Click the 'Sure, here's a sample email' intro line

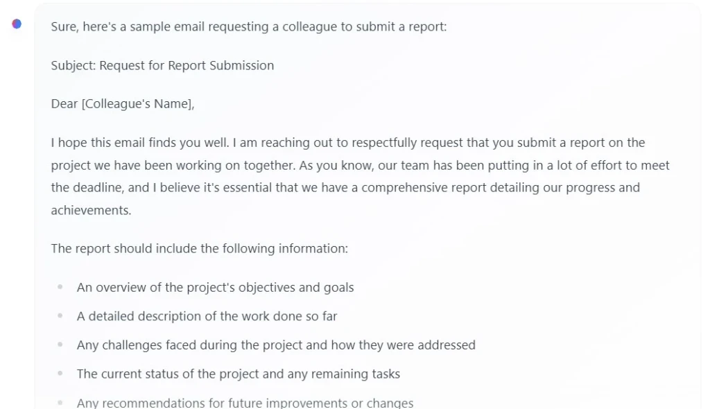249,27
